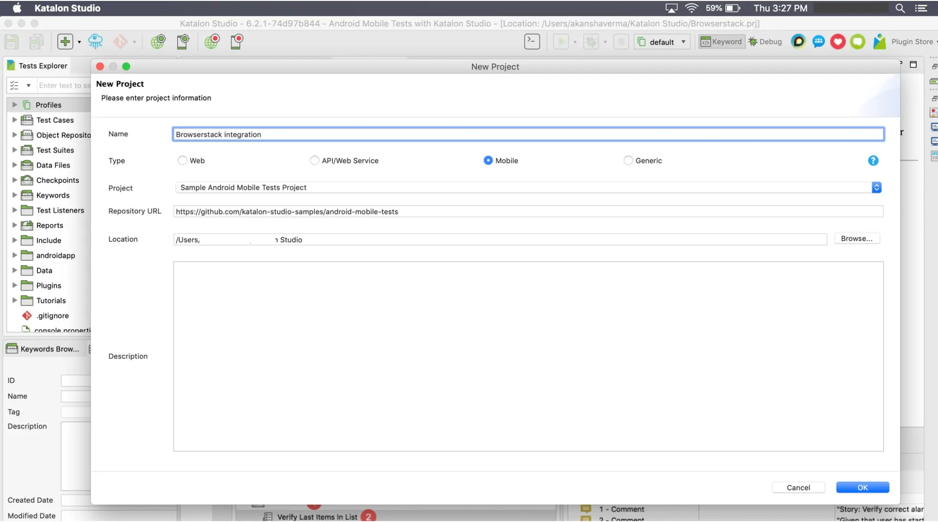
Task: Select the Generic project type
Action: (628, 160)
